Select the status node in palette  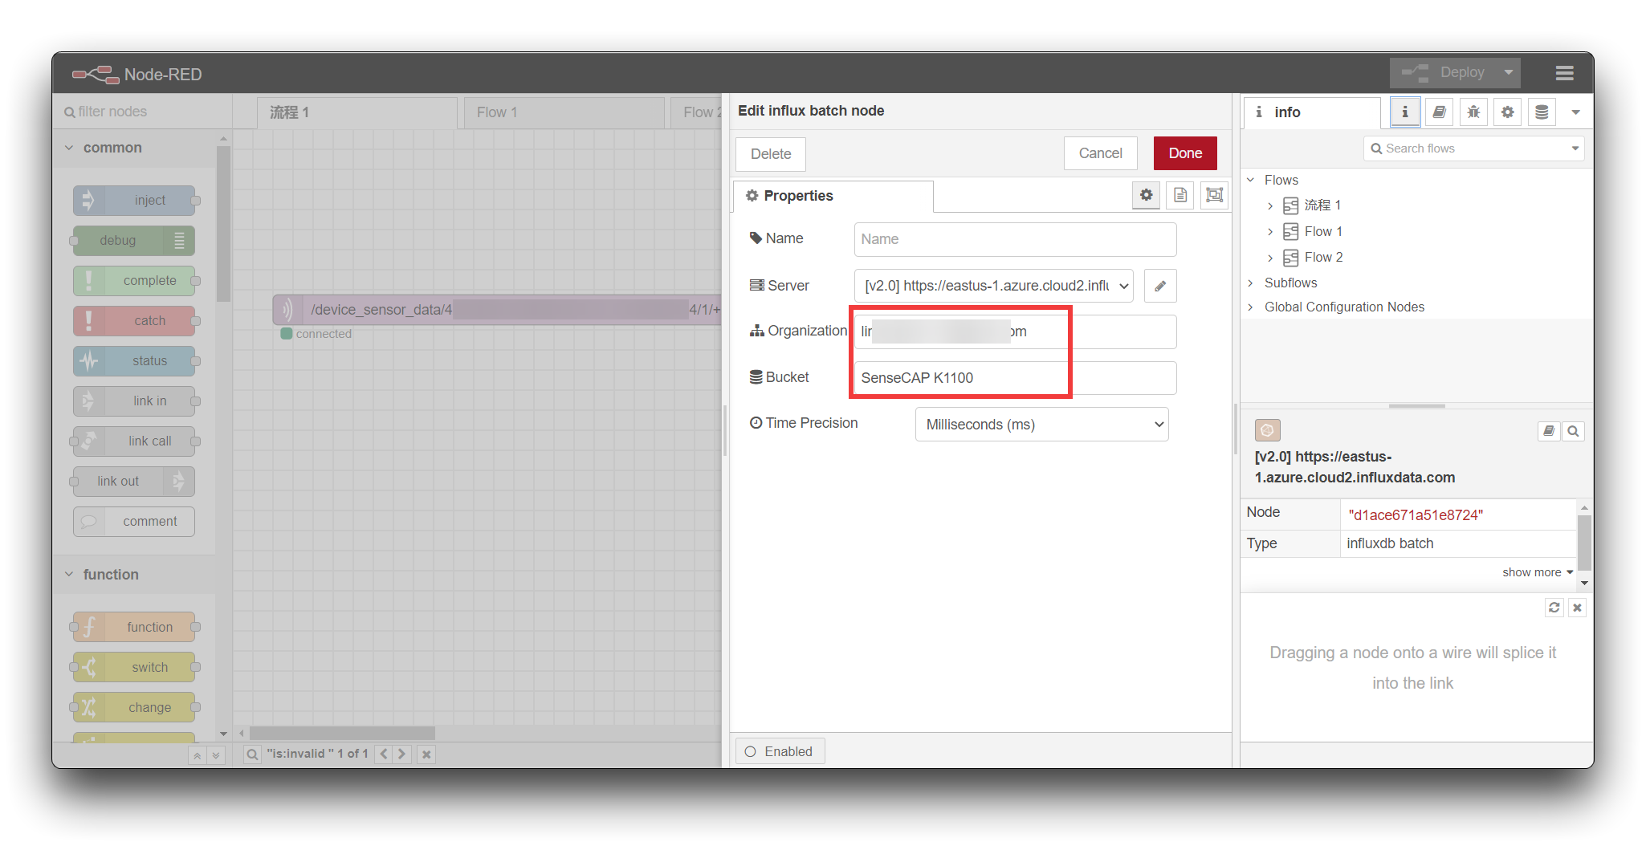pyautogui.click(x=135, y=361)
